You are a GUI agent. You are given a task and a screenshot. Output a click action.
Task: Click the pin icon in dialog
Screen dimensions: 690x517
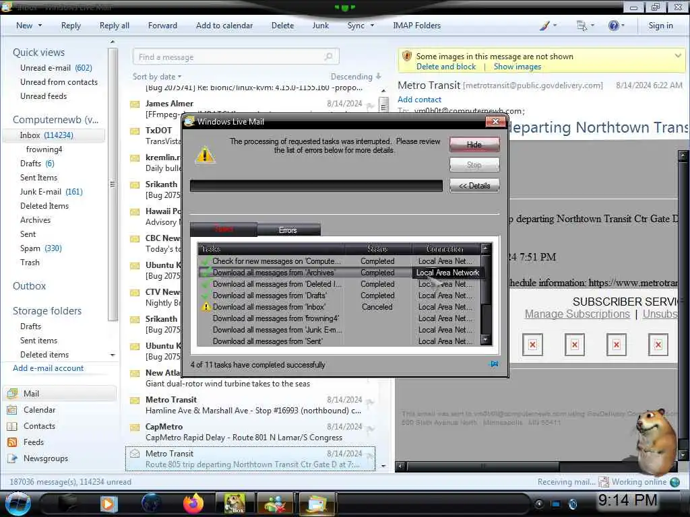click(494, 364)
